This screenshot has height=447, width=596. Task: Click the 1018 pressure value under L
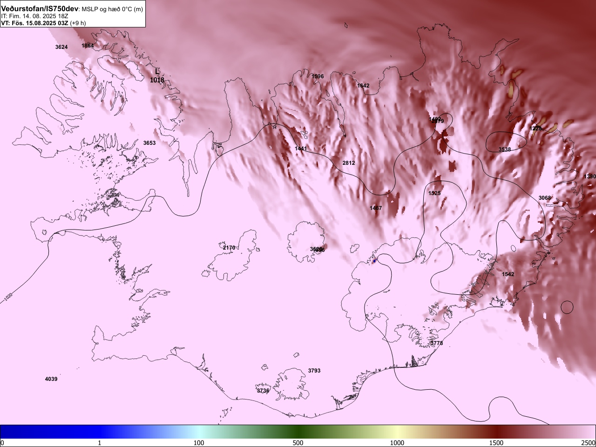[157, 80]
